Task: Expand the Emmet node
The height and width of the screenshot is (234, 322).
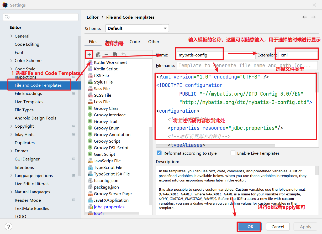Action: [x=11, y=151]
